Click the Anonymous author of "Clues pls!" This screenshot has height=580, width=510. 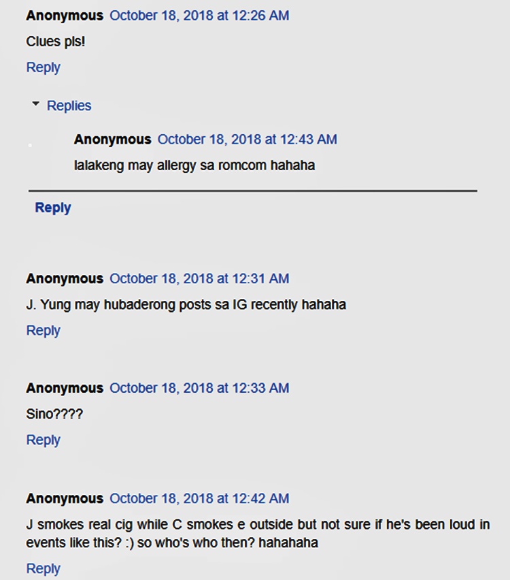pyautogui.click(x=65, y=15)
